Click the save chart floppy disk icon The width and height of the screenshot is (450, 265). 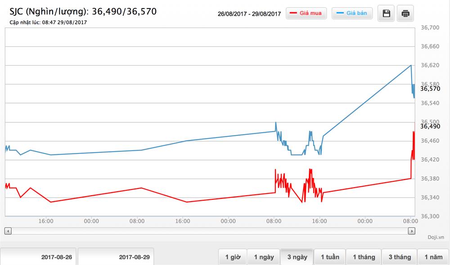coord(386,13)
